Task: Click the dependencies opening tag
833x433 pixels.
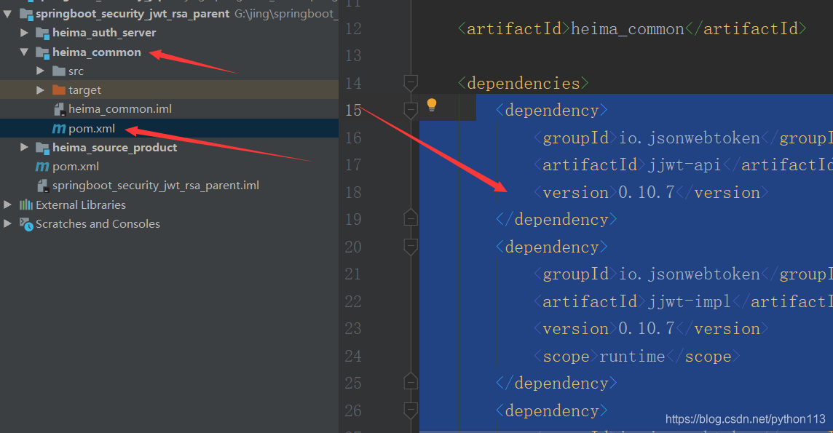Action: pos(524,83)
